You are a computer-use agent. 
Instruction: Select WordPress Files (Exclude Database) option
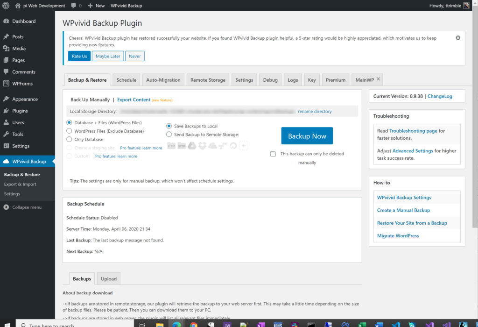pyautogui.click(x=69, y=131)
